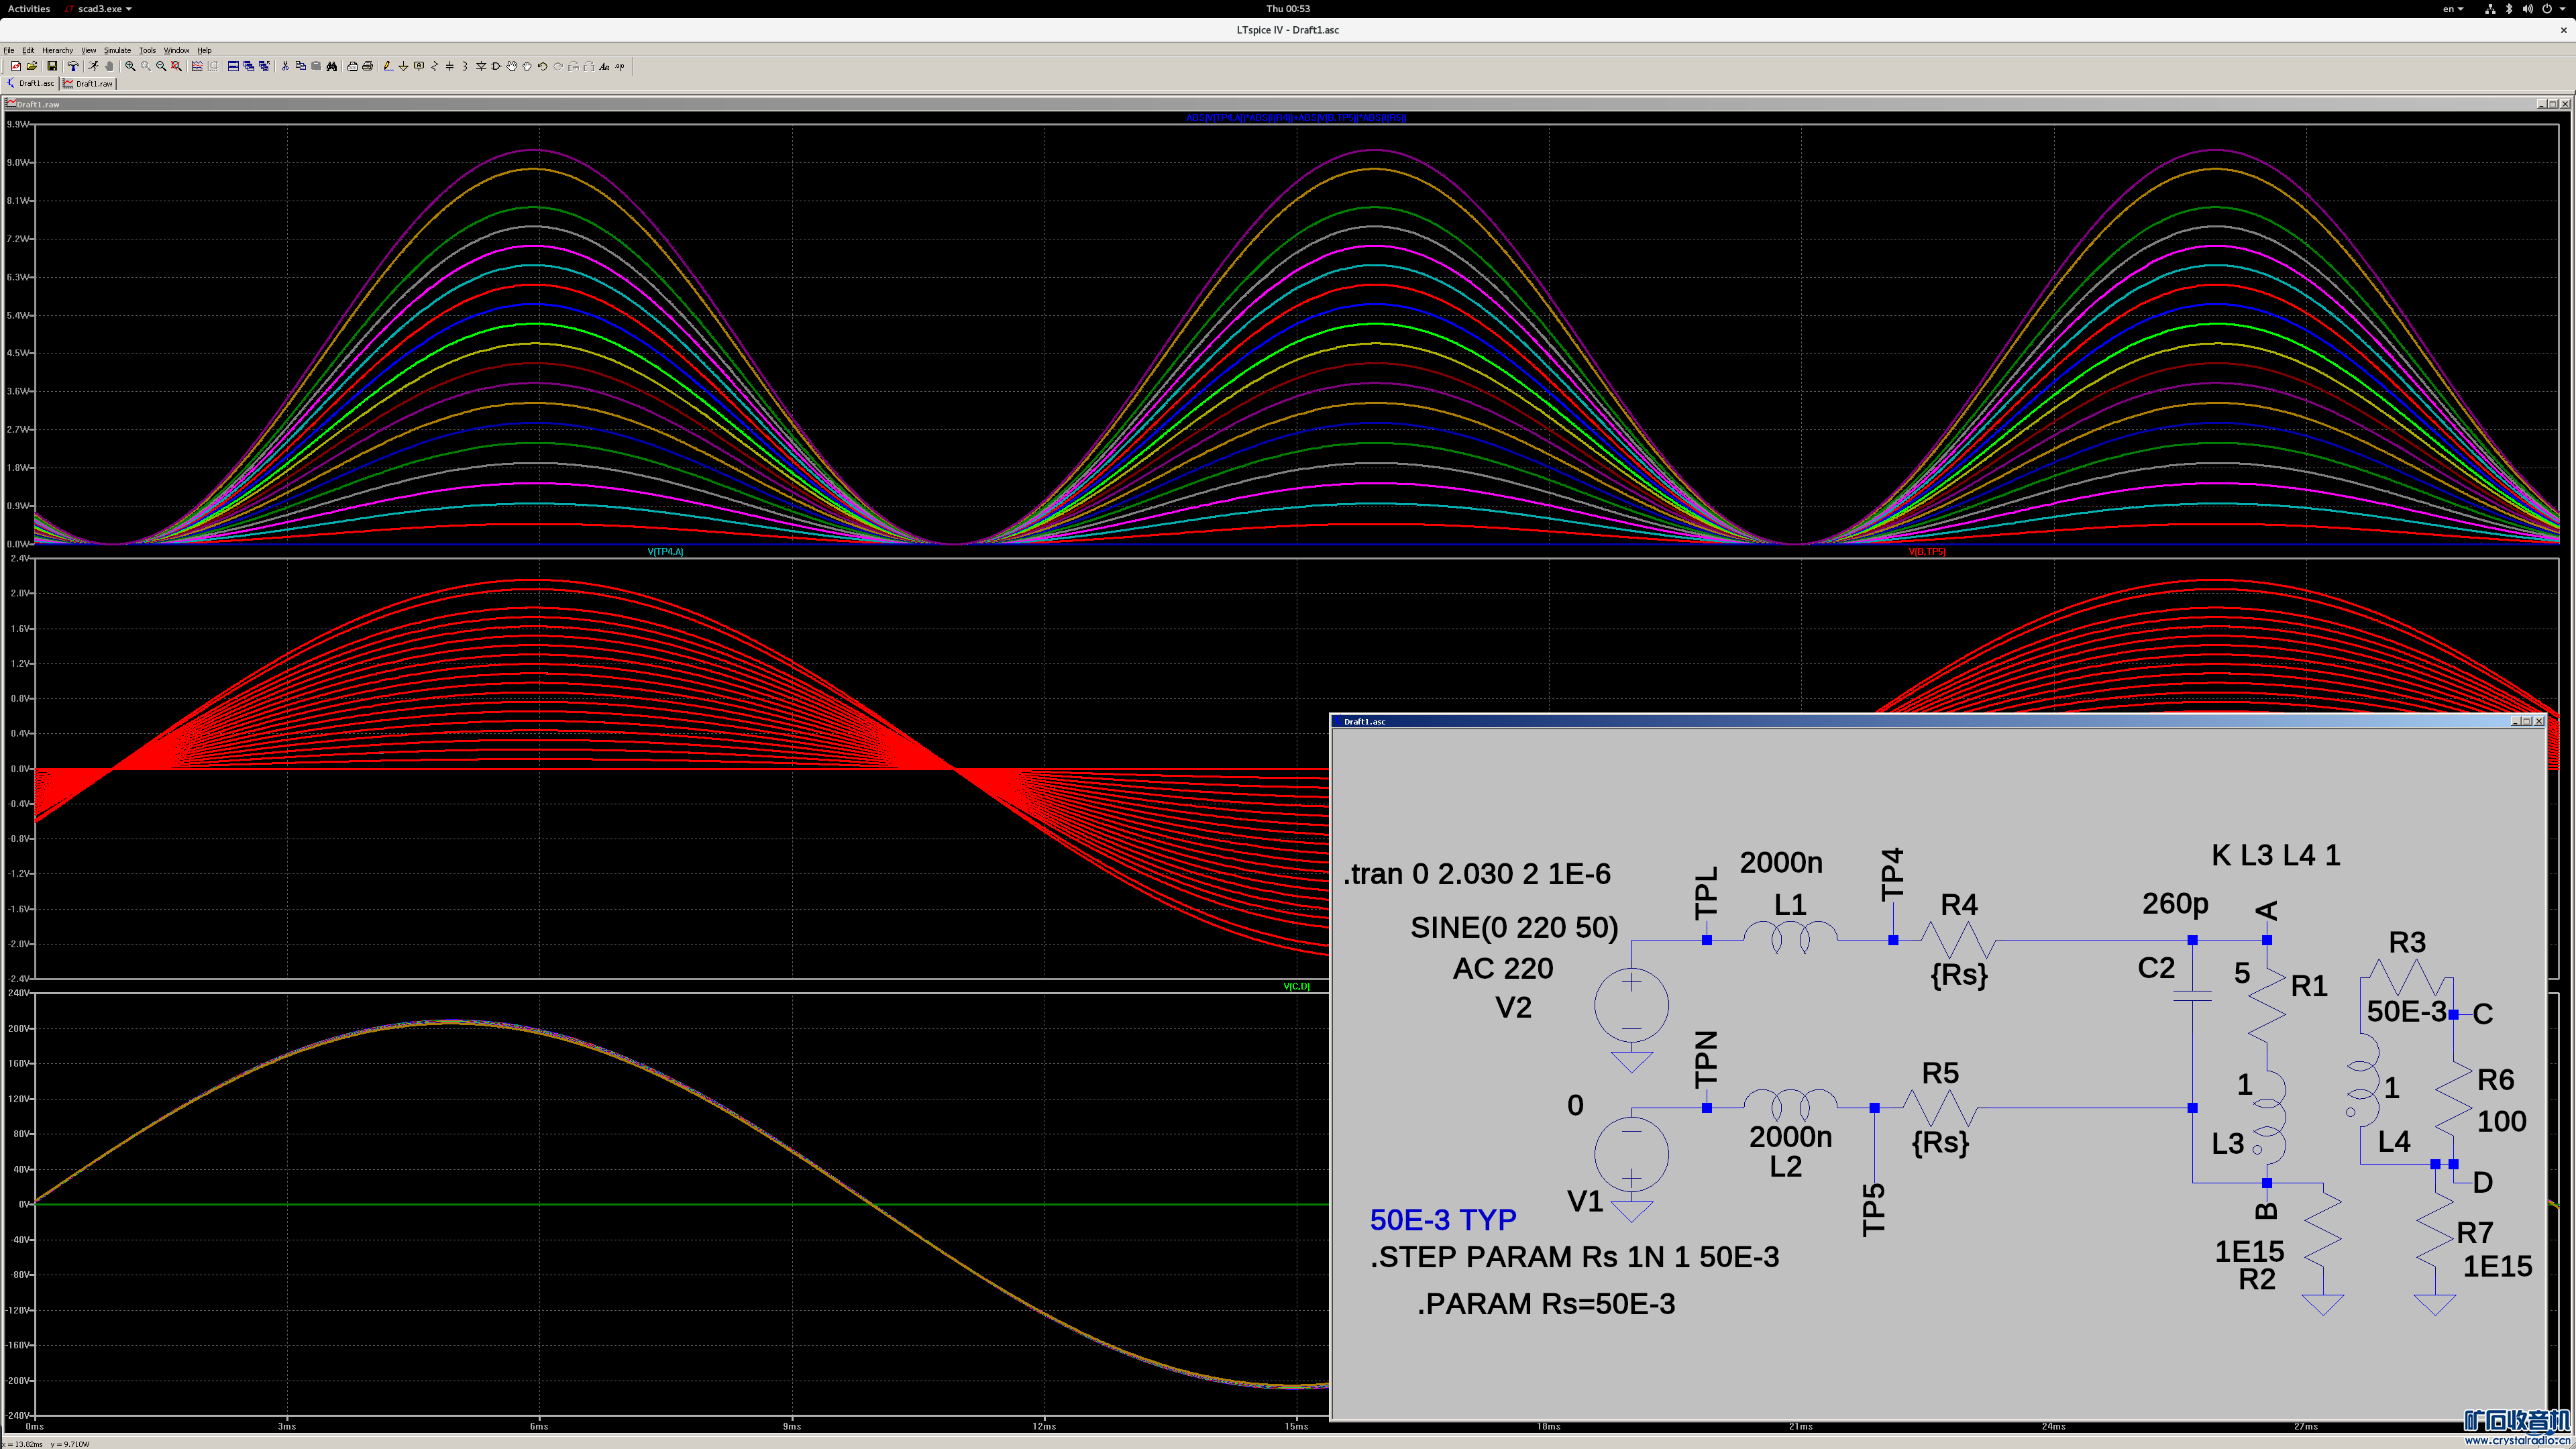Open the Window menu
This screenshot has height=1449, width=2576.
tap(177, 50)
